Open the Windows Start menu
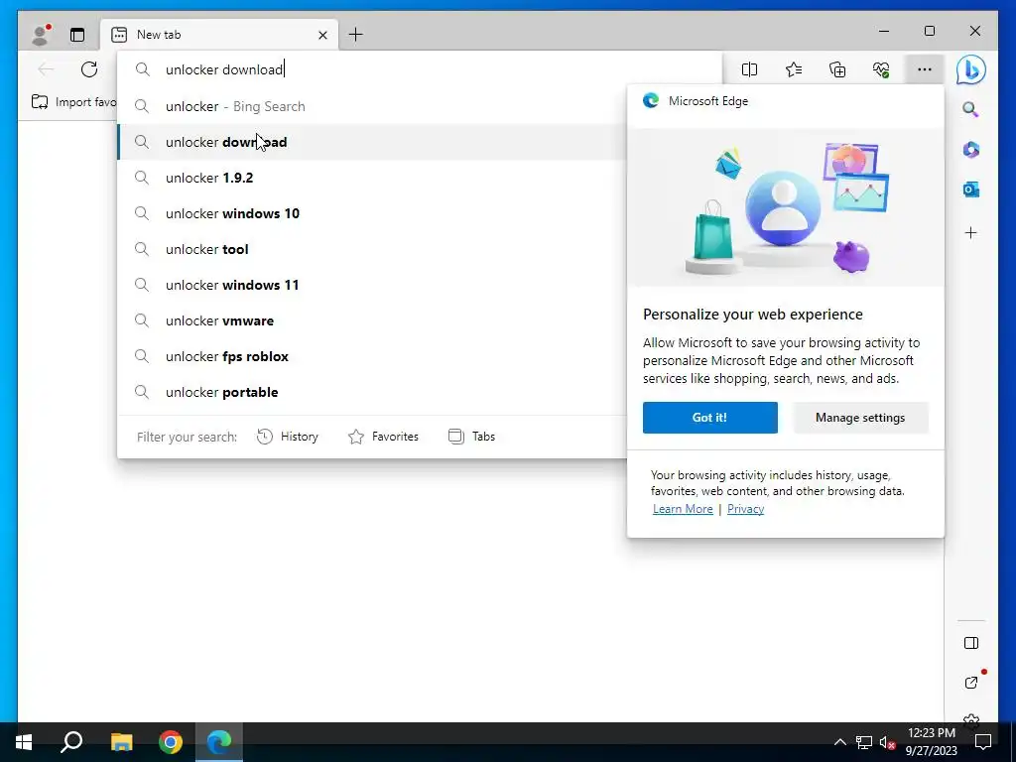The width and height of the screenshot is (1016, 762). click(x=24, y=742)
